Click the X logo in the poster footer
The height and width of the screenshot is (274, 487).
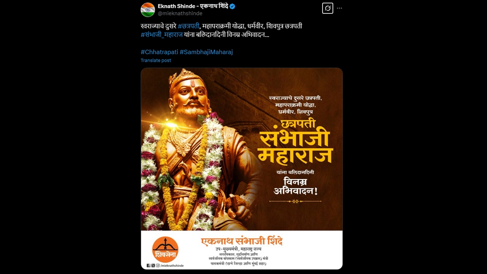[x=153, y=265]
